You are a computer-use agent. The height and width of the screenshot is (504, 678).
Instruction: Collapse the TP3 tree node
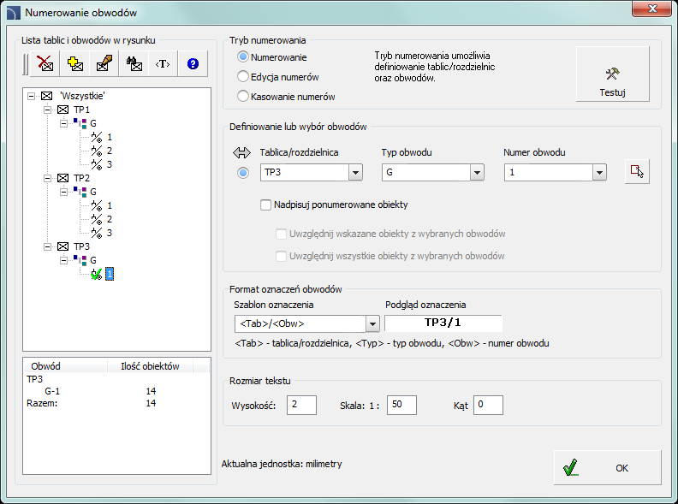tap(48, 246)
